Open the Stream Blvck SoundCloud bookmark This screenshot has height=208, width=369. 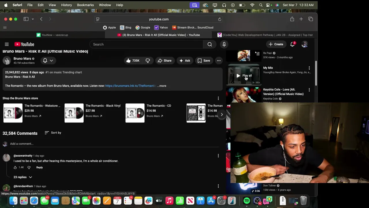193,27
